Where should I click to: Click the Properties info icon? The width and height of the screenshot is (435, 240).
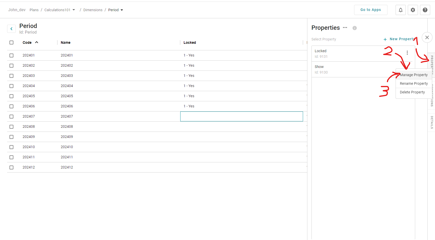[354, 28]
